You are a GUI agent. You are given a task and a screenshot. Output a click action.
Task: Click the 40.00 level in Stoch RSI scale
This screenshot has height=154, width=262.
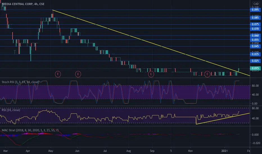click(x=256, y=95)
